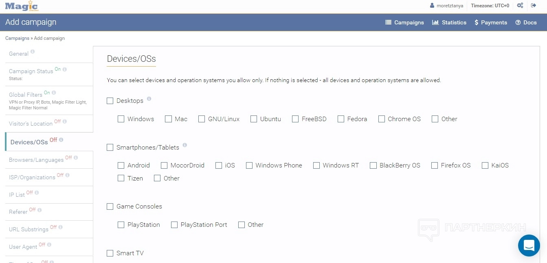Switch to the ISP/Organizations tab

[32, 177]
